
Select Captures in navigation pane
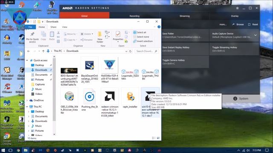tap(40, 84)
